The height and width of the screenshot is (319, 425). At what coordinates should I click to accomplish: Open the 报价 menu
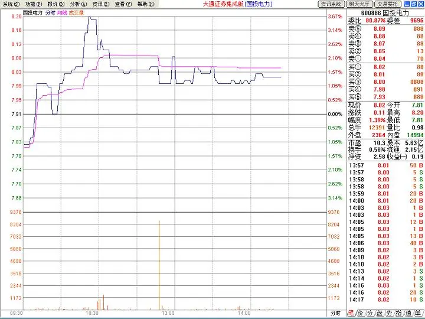[56, 4]
